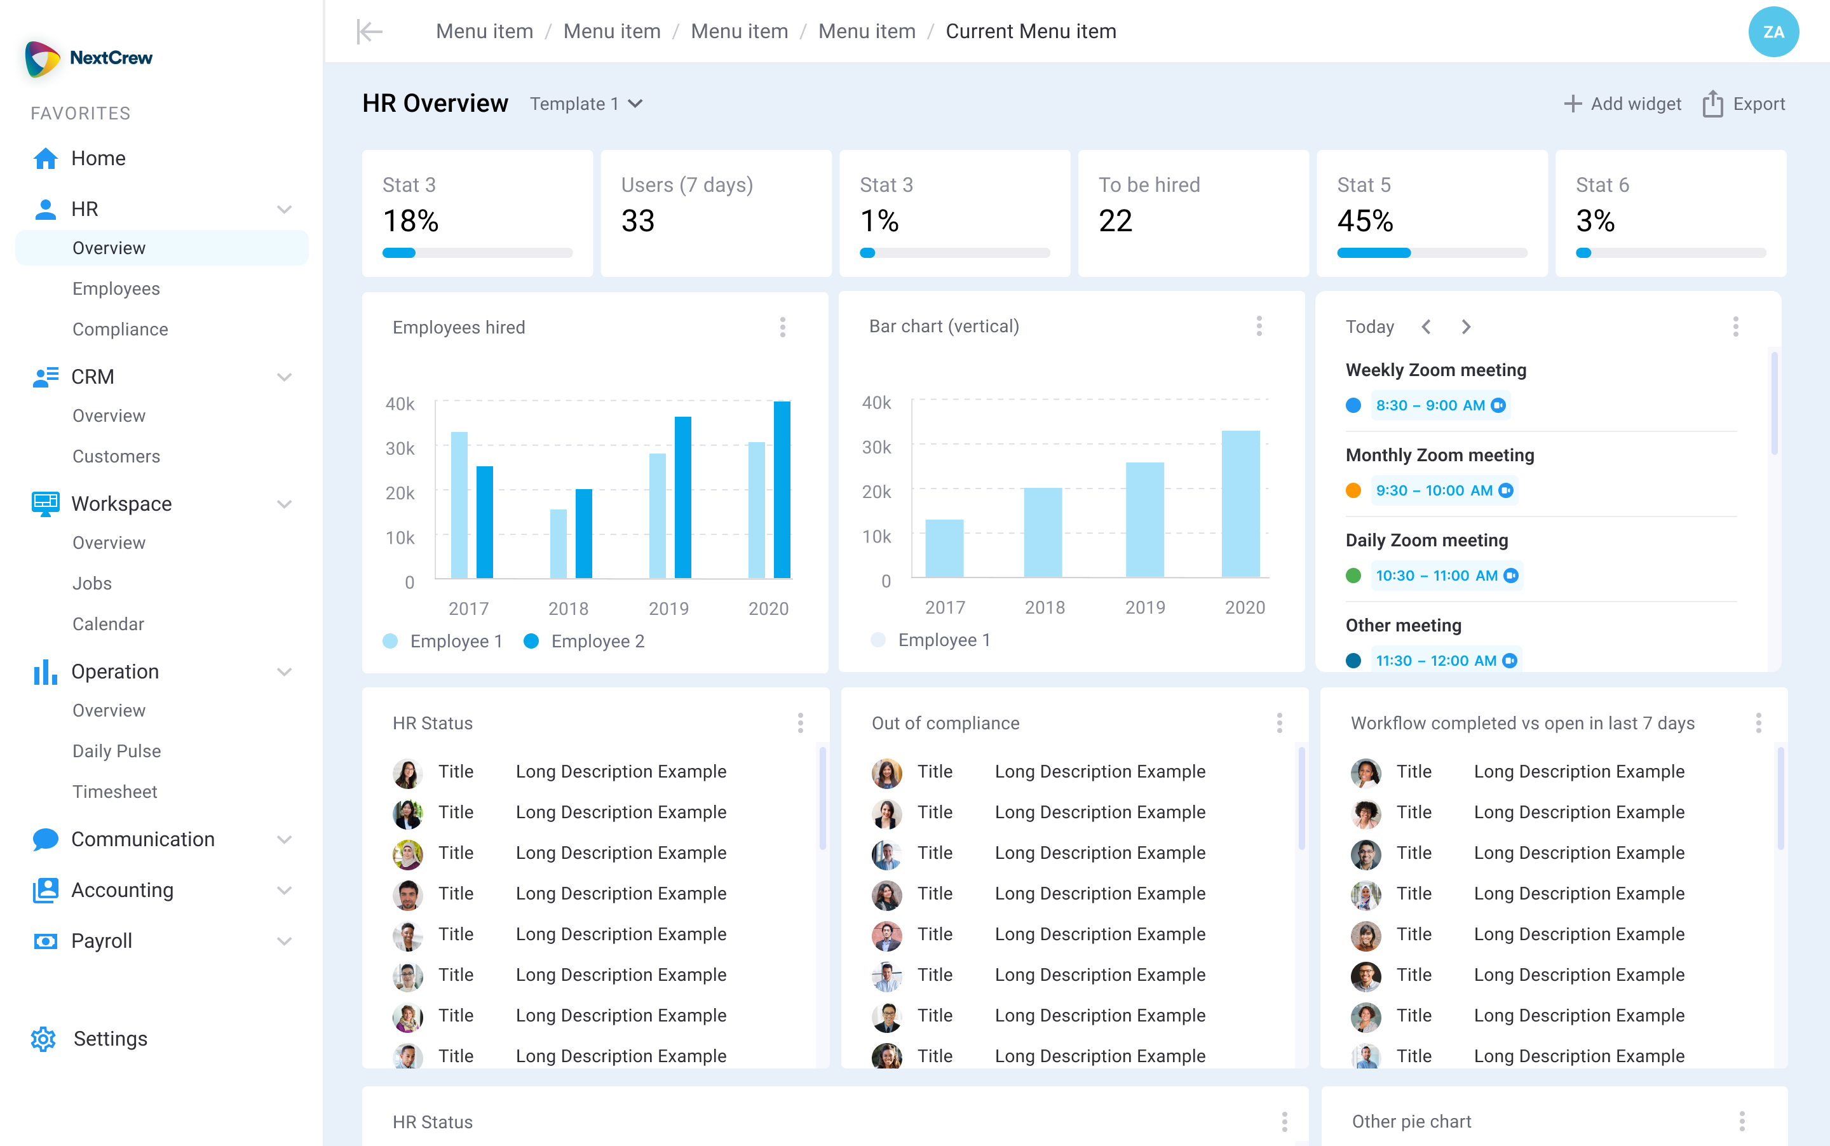The width and height of the screenshot is (1830, 1146).
Task: Select HR Overview in sidebar
Action: tap(161, 248)
